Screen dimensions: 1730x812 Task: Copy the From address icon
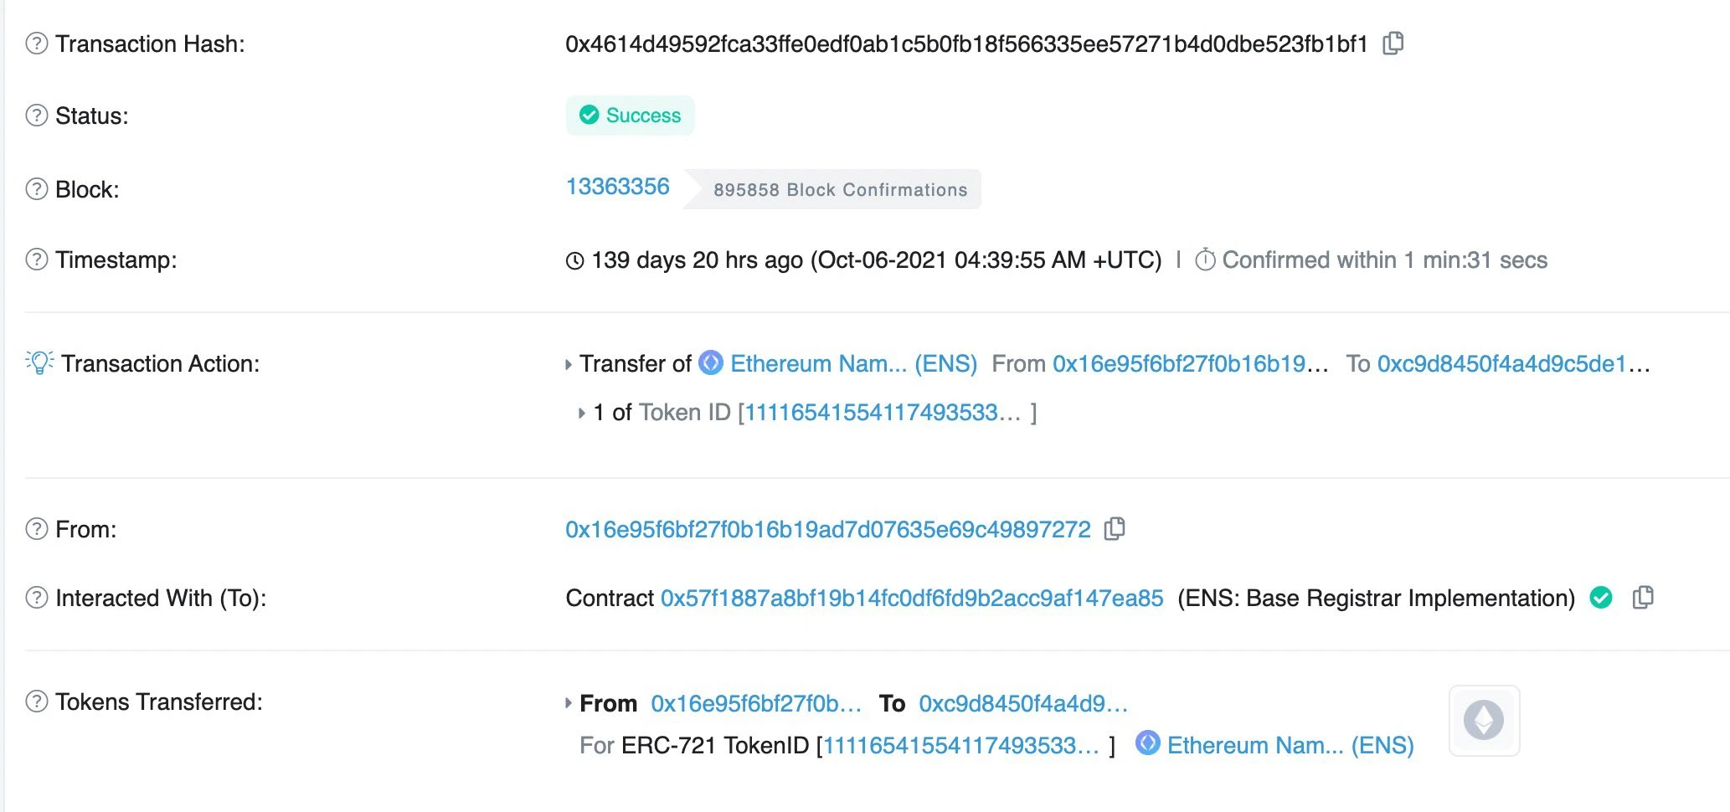pos(1115,528)
